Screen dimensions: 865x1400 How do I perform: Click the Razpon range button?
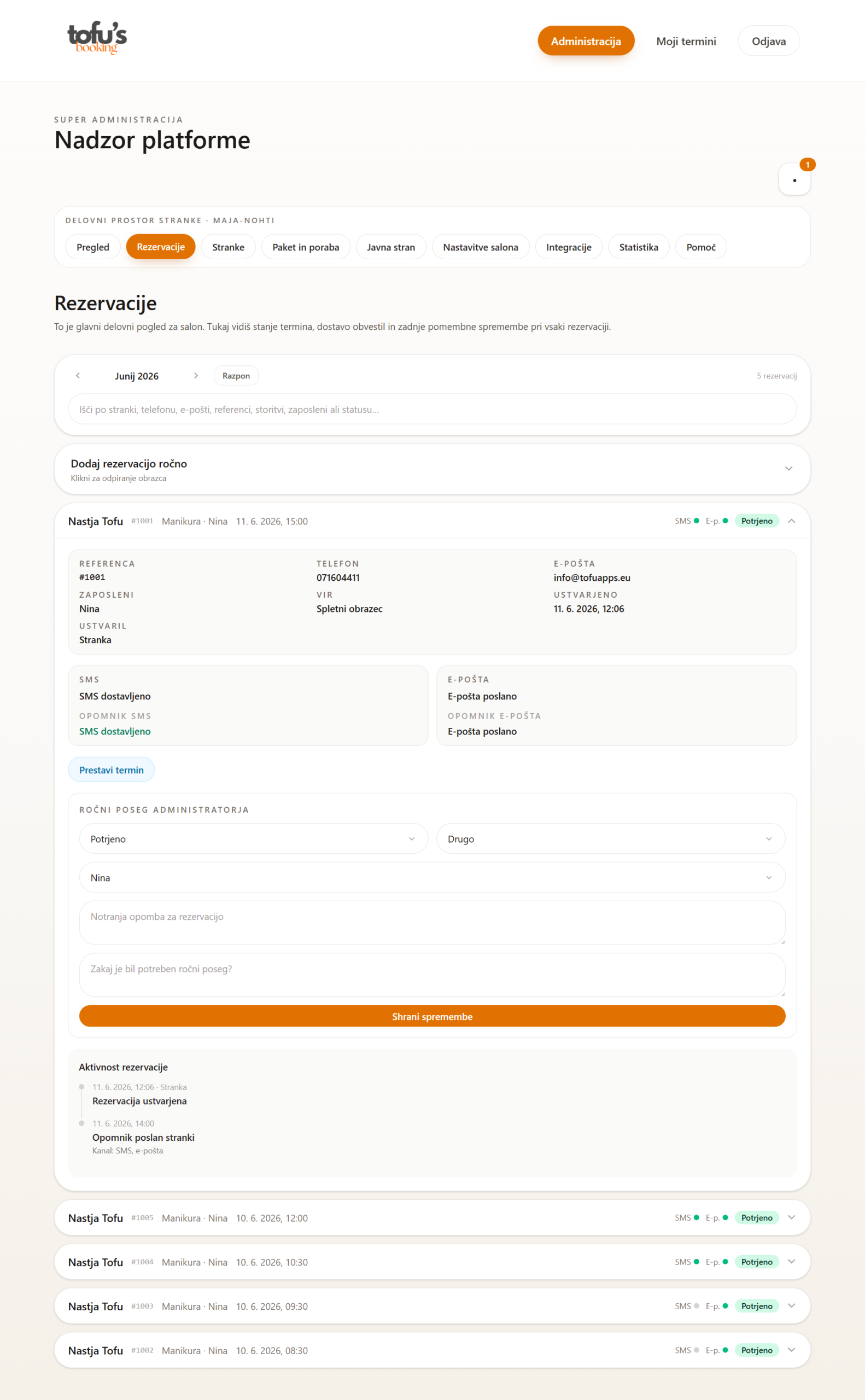click(236, 375)
